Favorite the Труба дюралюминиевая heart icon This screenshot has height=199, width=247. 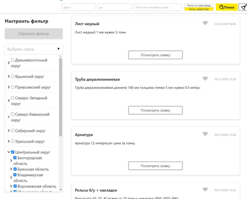click(205, 79)
